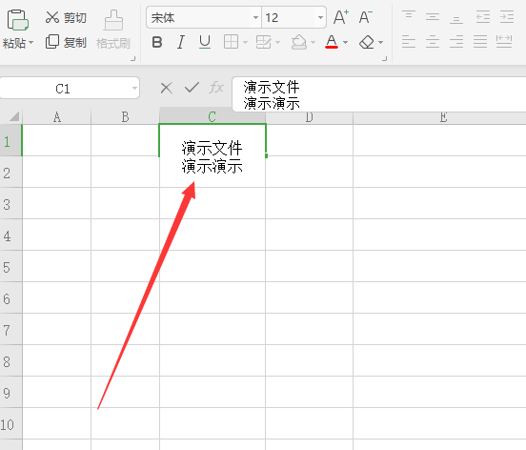Open the font size dropdown arrow
This screenshot has height=450, width=526.
[320, 17]
